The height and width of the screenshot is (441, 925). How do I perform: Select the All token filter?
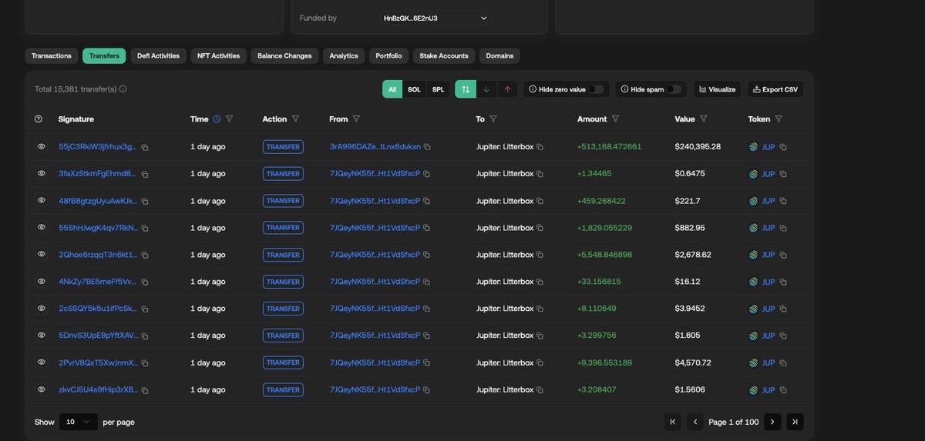[392, 89]
